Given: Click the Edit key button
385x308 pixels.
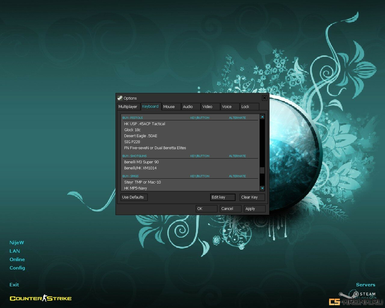Looking at the screenshot, I should click(x=223, y=197).
